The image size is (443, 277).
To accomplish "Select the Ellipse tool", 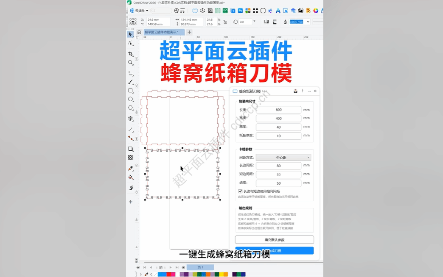I will coord(130,99).
